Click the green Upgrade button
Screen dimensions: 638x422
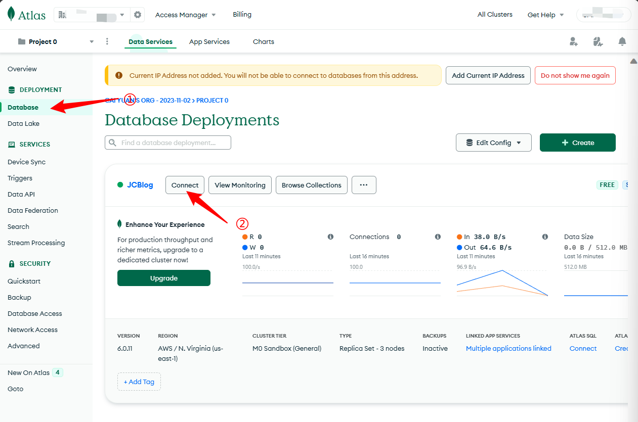coord(164,278)
